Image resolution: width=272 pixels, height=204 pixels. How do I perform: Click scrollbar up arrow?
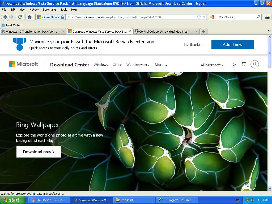[270, 37]
